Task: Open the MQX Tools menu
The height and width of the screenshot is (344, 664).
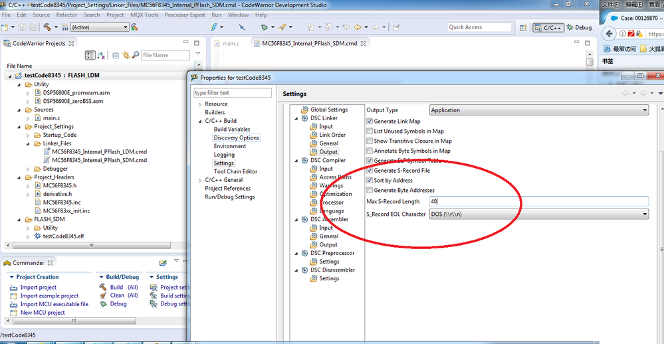Action: (x=144, y=15)
